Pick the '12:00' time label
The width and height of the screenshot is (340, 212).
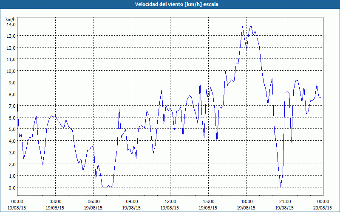point(170,202)
